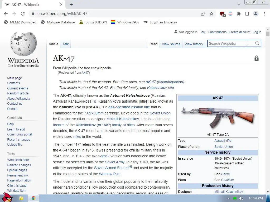Switch to the Talk tab
This screenshot has height=202, width=270.
click(66, 44)
